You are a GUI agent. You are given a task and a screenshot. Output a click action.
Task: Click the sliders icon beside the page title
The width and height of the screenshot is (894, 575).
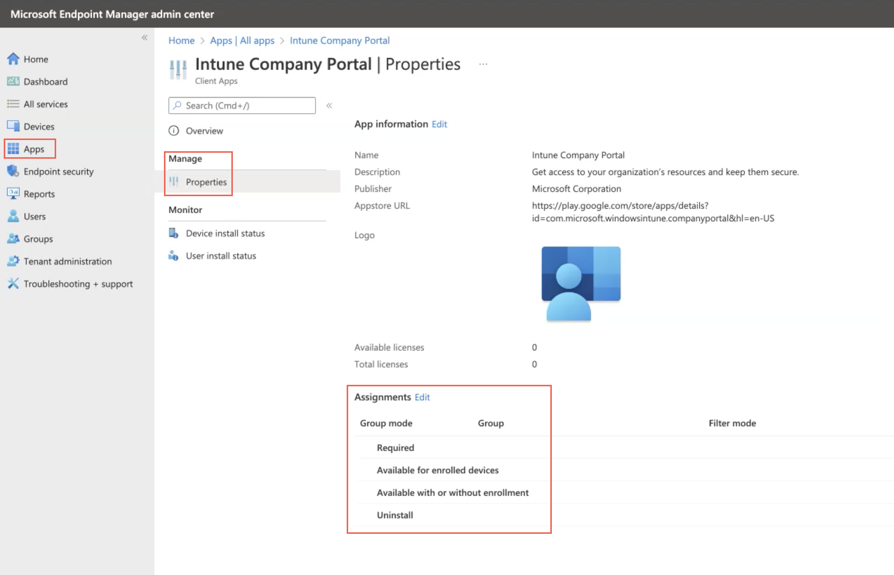click(178, 70)
